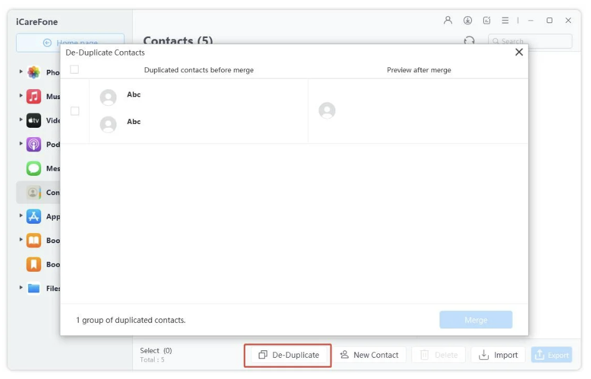
Task: Select Contacts item in the sidebar
Action: pyautogui.click(x=37, y=193)
